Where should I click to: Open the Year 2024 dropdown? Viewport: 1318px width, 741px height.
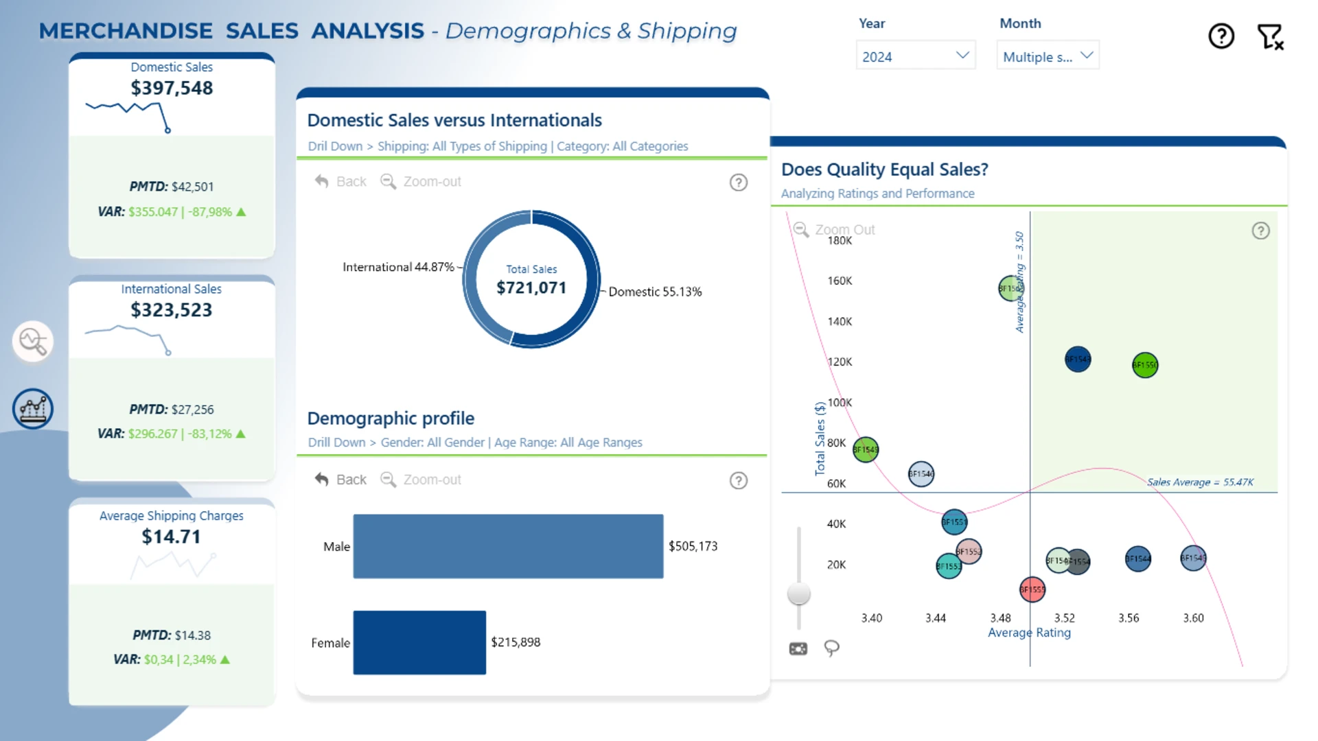point(916,56)
